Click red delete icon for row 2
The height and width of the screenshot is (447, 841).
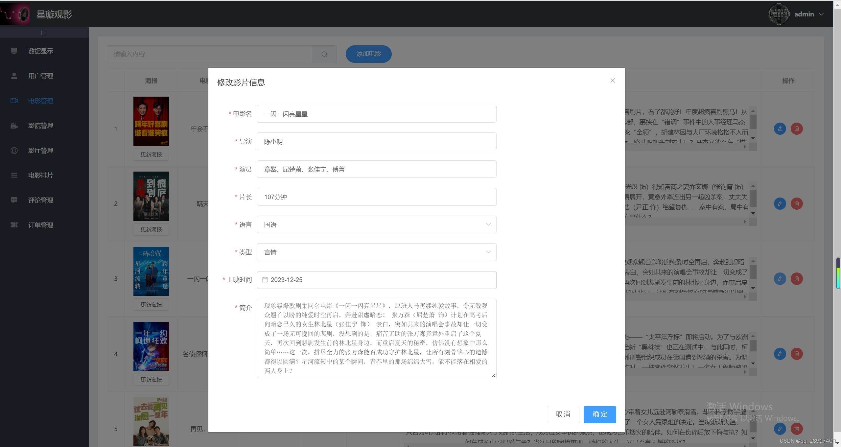(797, 204)
